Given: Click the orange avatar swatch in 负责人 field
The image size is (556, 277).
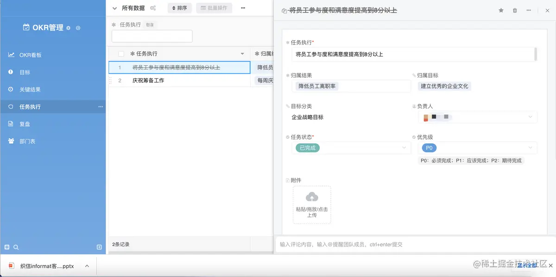Looking at the screenshot, I should [x=426, y=117].
